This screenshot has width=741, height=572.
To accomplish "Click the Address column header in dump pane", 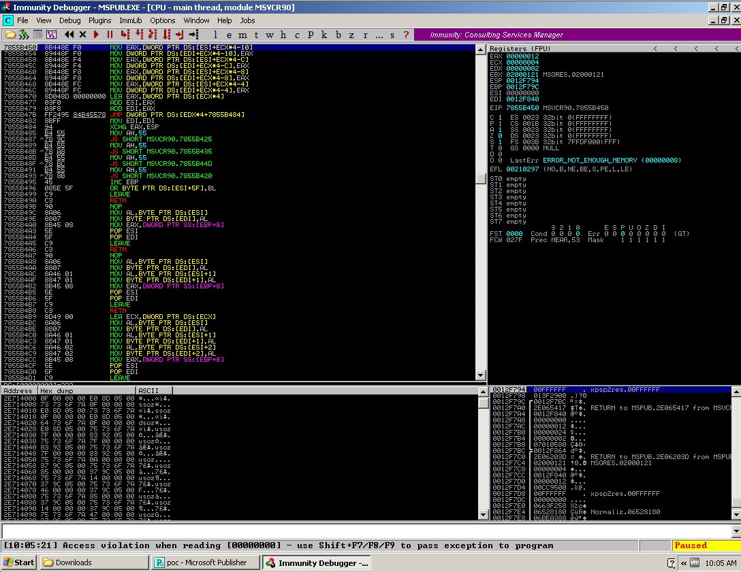I will [x=18, y=390].
